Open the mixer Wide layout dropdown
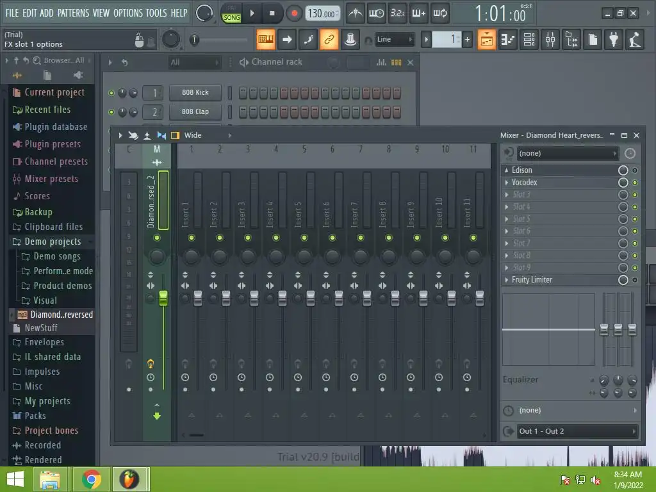This screenshot has height=492, width=656. [208, 135]
